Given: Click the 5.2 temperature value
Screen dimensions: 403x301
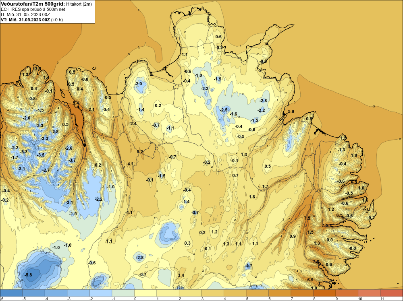Looking at the screenshot, I should [140, 152].
